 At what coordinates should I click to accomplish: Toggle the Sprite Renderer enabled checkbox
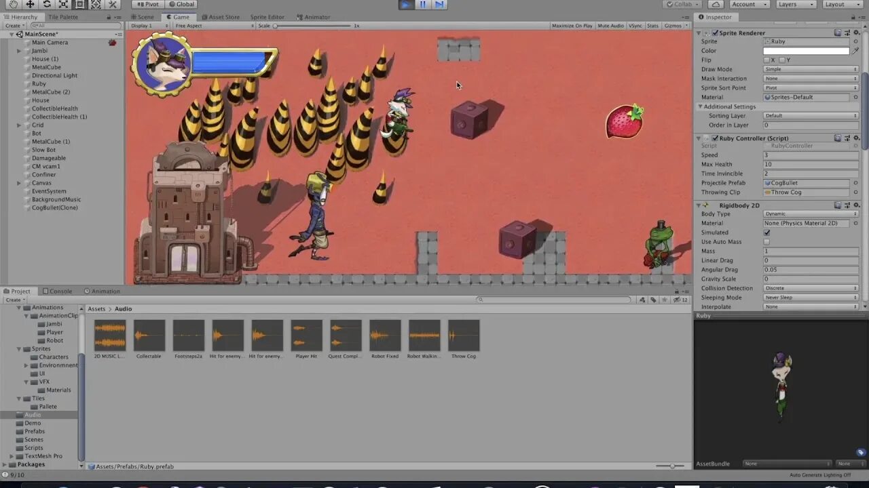(x=715, y=33)
